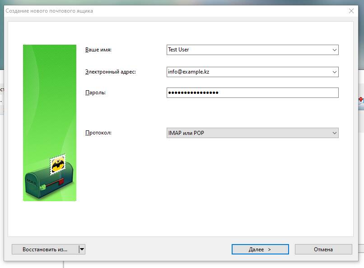The width and height of the screenshot is (364, 268).
Task: Open the "Электронный адрес" dropdown arrow
Action: click(334, 72)
